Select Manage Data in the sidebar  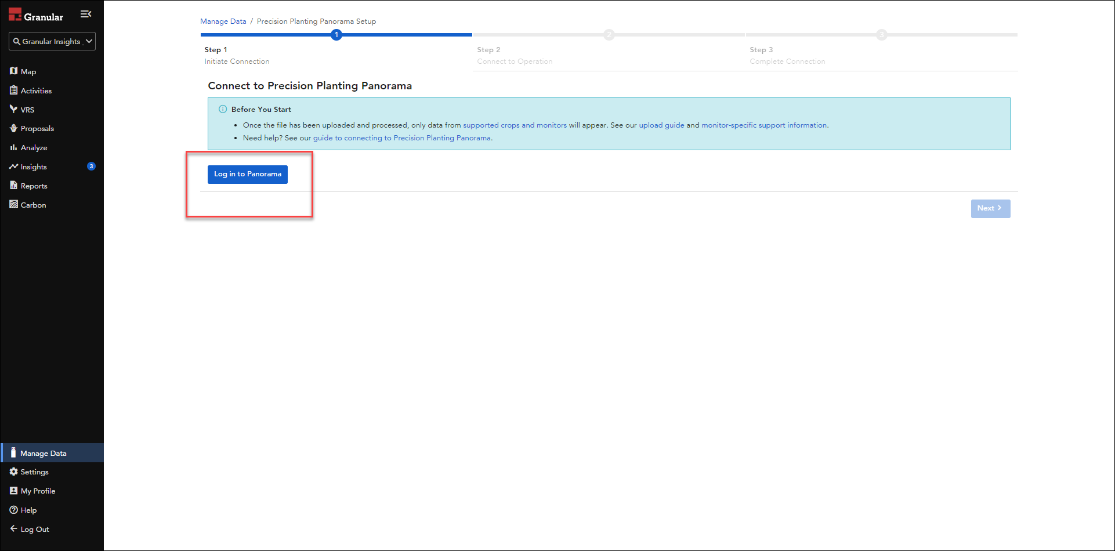click(52, 453)
